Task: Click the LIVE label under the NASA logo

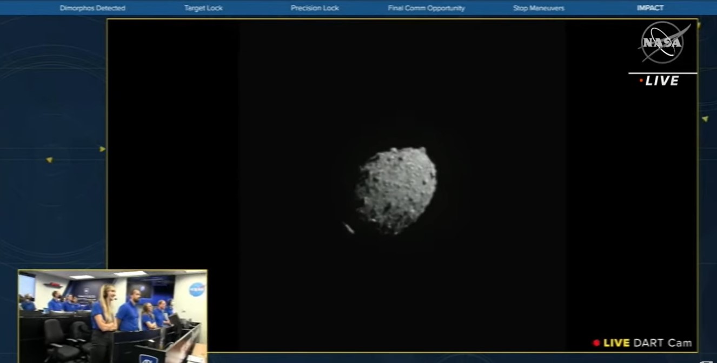Action: coord(662,81)
